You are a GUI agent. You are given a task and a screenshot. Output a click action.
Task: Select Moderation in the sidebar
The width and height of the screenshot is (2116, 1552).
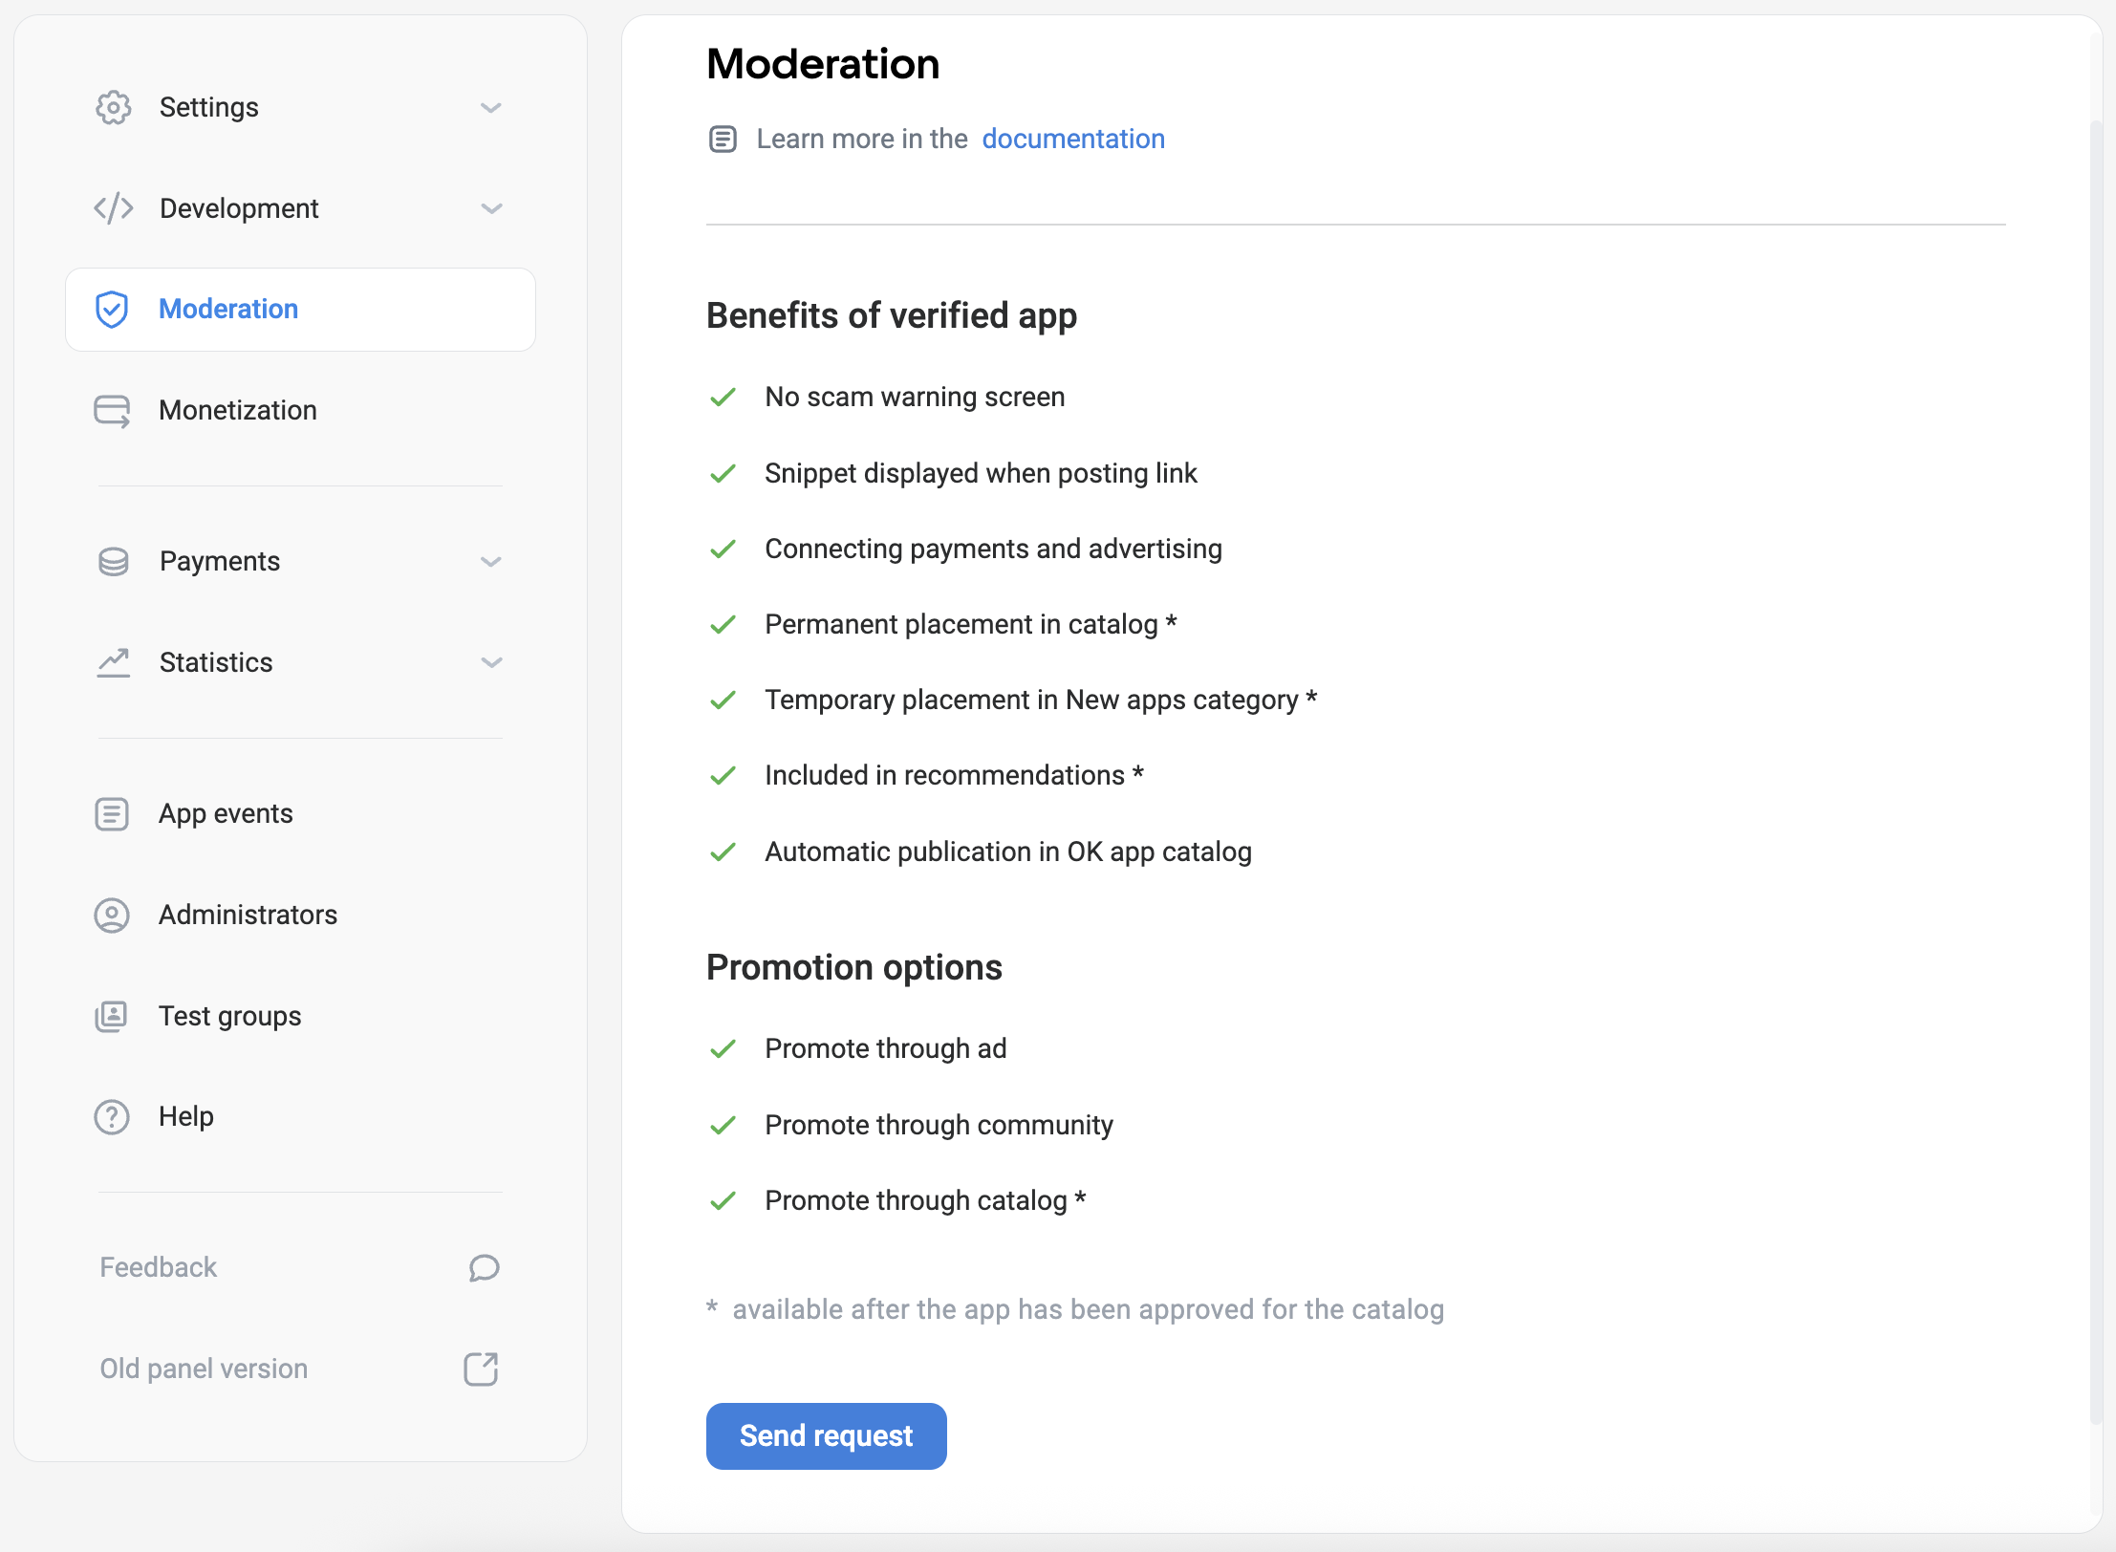[300, 310]
